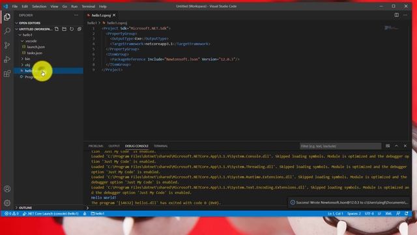Open editor more actions ellipsis

(x=405, y=15)
